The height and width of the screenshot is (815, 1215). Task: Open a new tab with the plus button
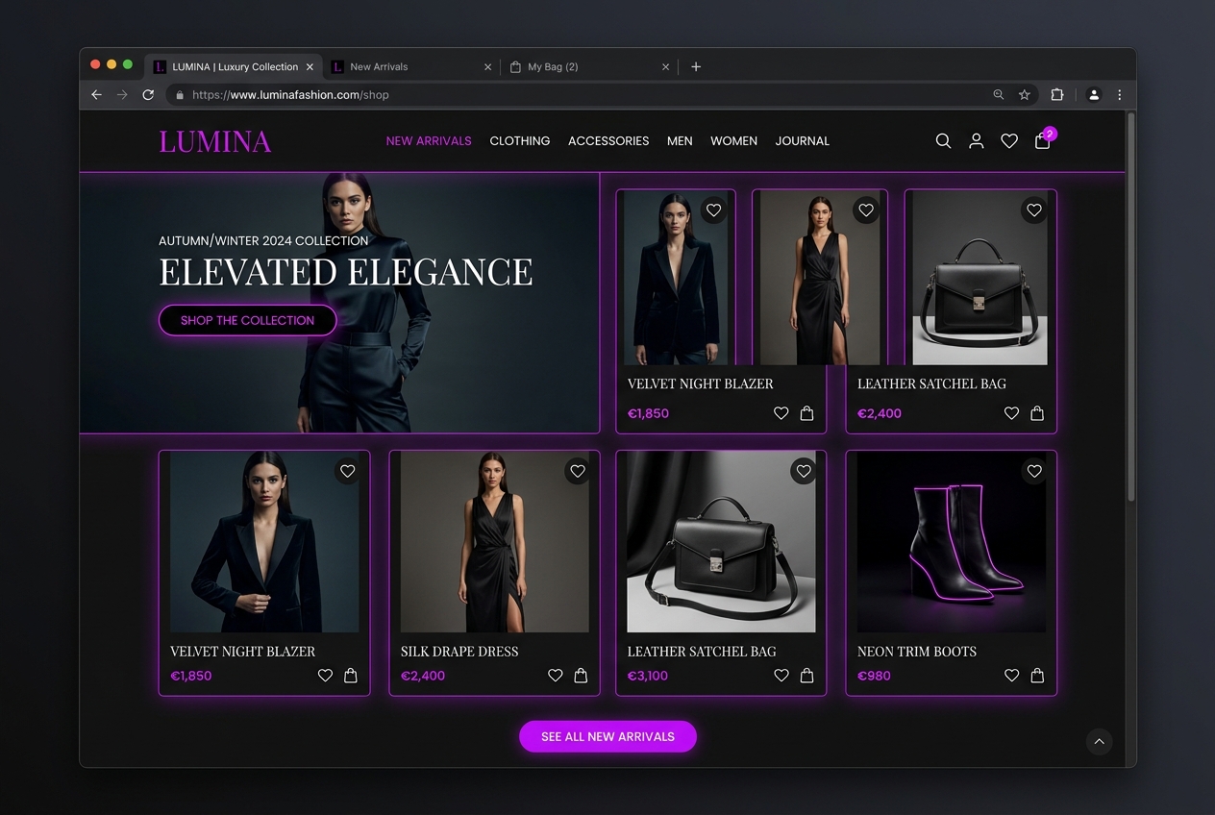click(x=696, y=66)
